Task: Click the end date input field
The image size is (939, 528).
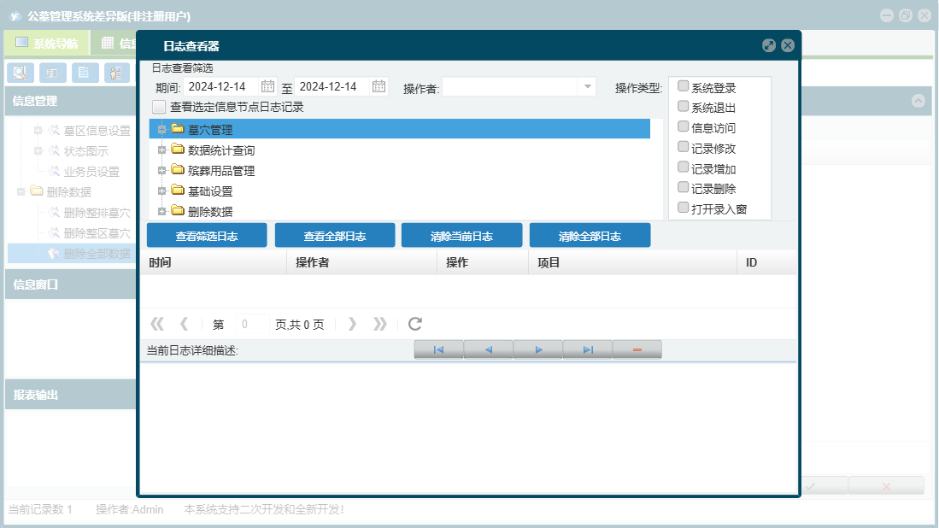Action: point(332,87)
